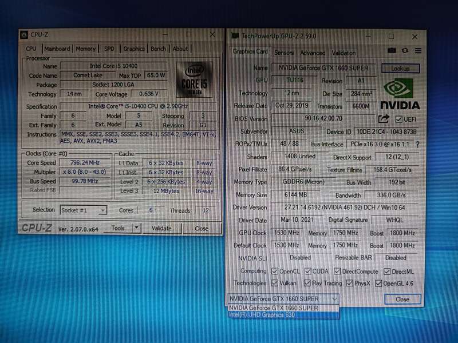Click the Core Speed value 798.24 MHz
This screenshot has width=458, height=343.
click(x=85, y=162)
